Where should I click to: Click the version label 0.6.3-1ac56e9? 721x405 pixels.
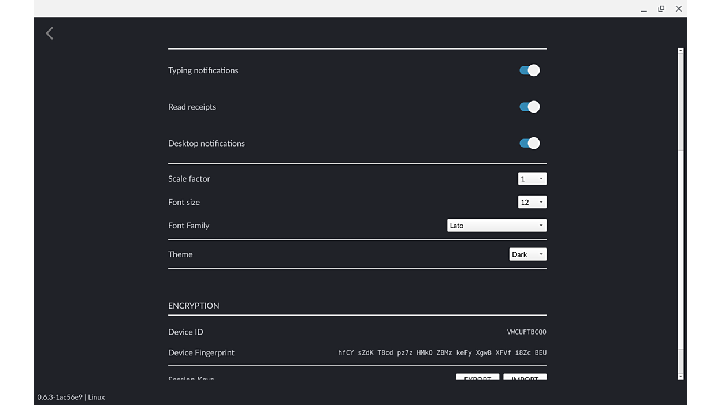coord(60,397)
